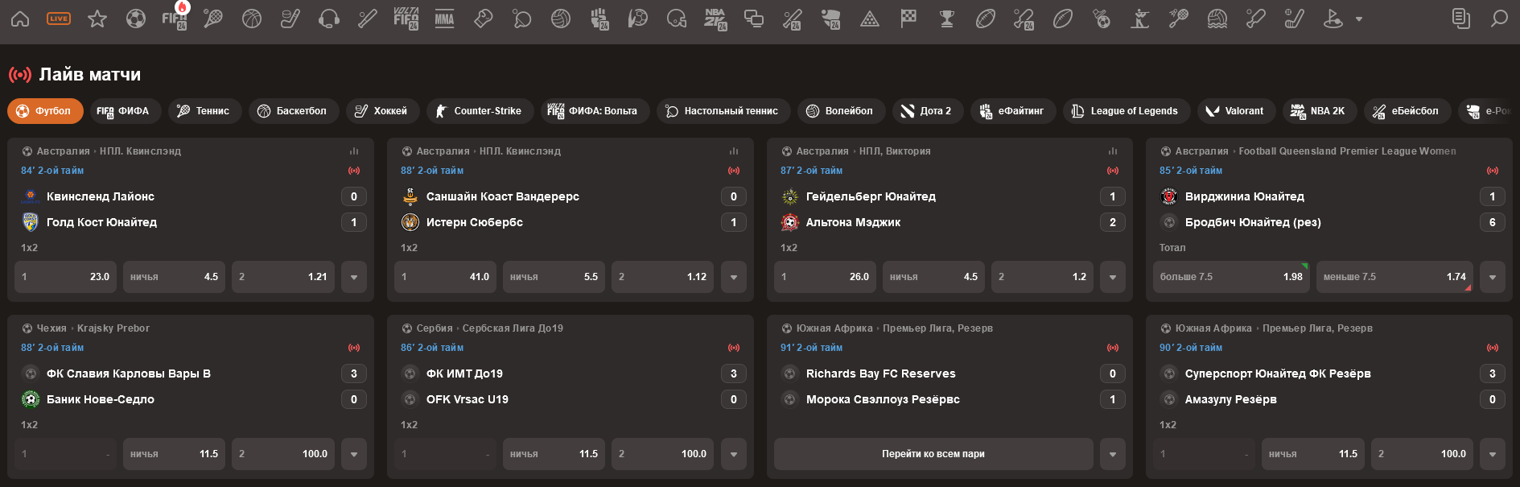Select больше 7.5 odds at 1.98
The width and height of the screenshot is (1520, 487).
pos(1230,277)
